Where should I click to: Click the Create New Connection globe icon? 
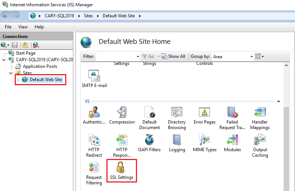(4, 45)
